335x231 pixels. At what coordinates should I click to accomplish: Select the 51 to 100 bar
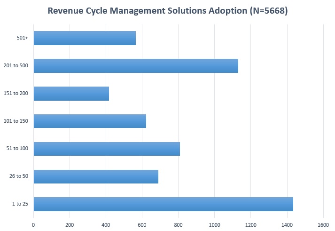pyautogui.click(x=107, y=149)
